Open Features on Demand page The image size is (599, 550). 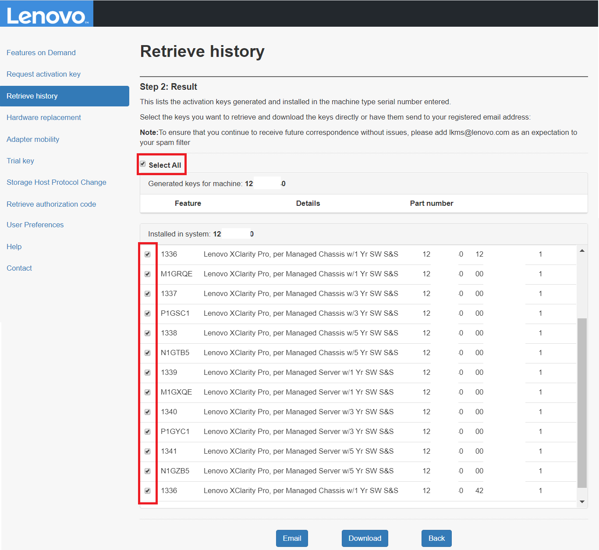point(41,53)
